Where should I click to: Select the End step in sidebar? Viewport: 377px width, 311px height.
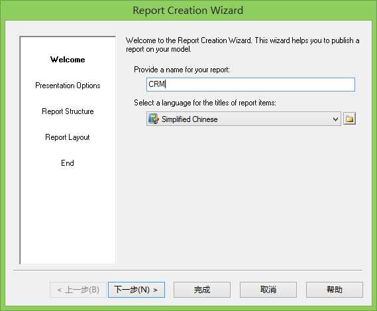pos(68,163)
